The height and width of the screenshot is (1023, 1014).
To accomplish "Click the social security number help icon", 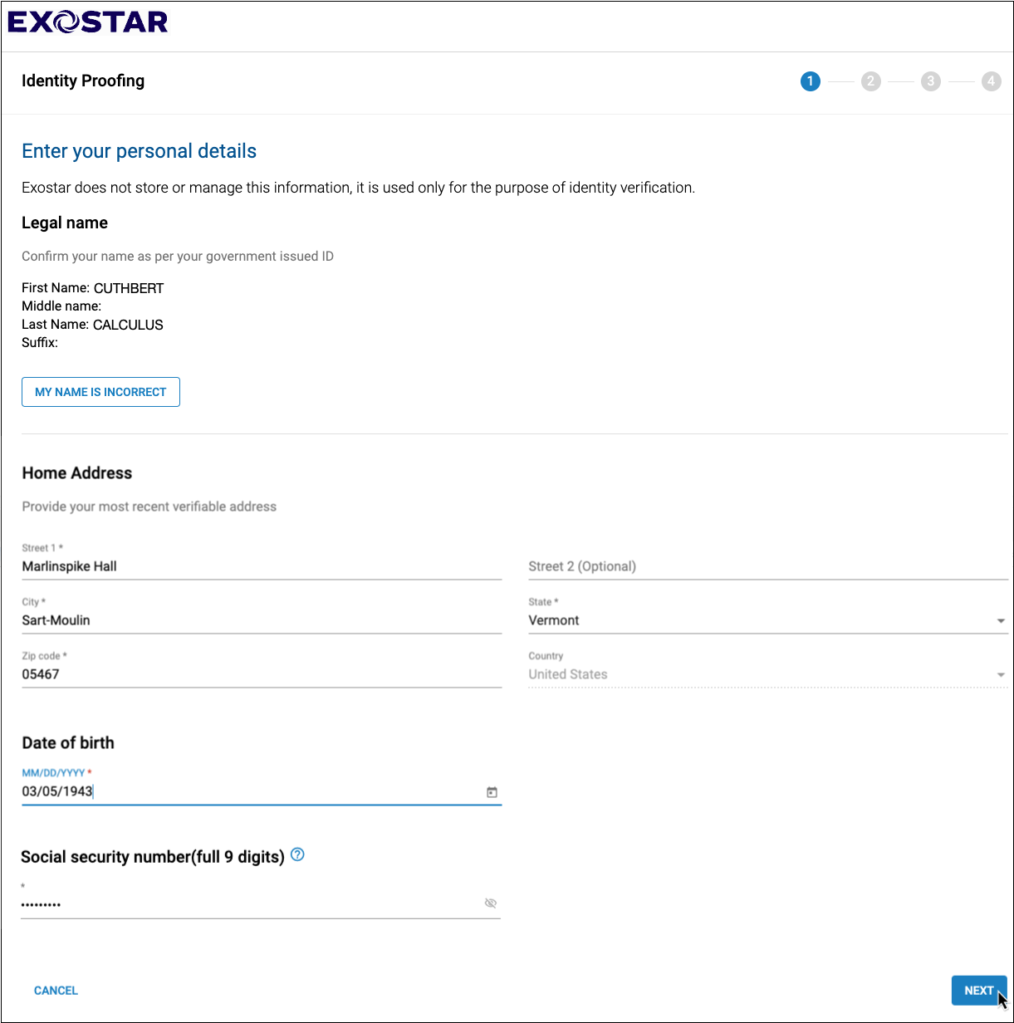I will click(298, 854).
